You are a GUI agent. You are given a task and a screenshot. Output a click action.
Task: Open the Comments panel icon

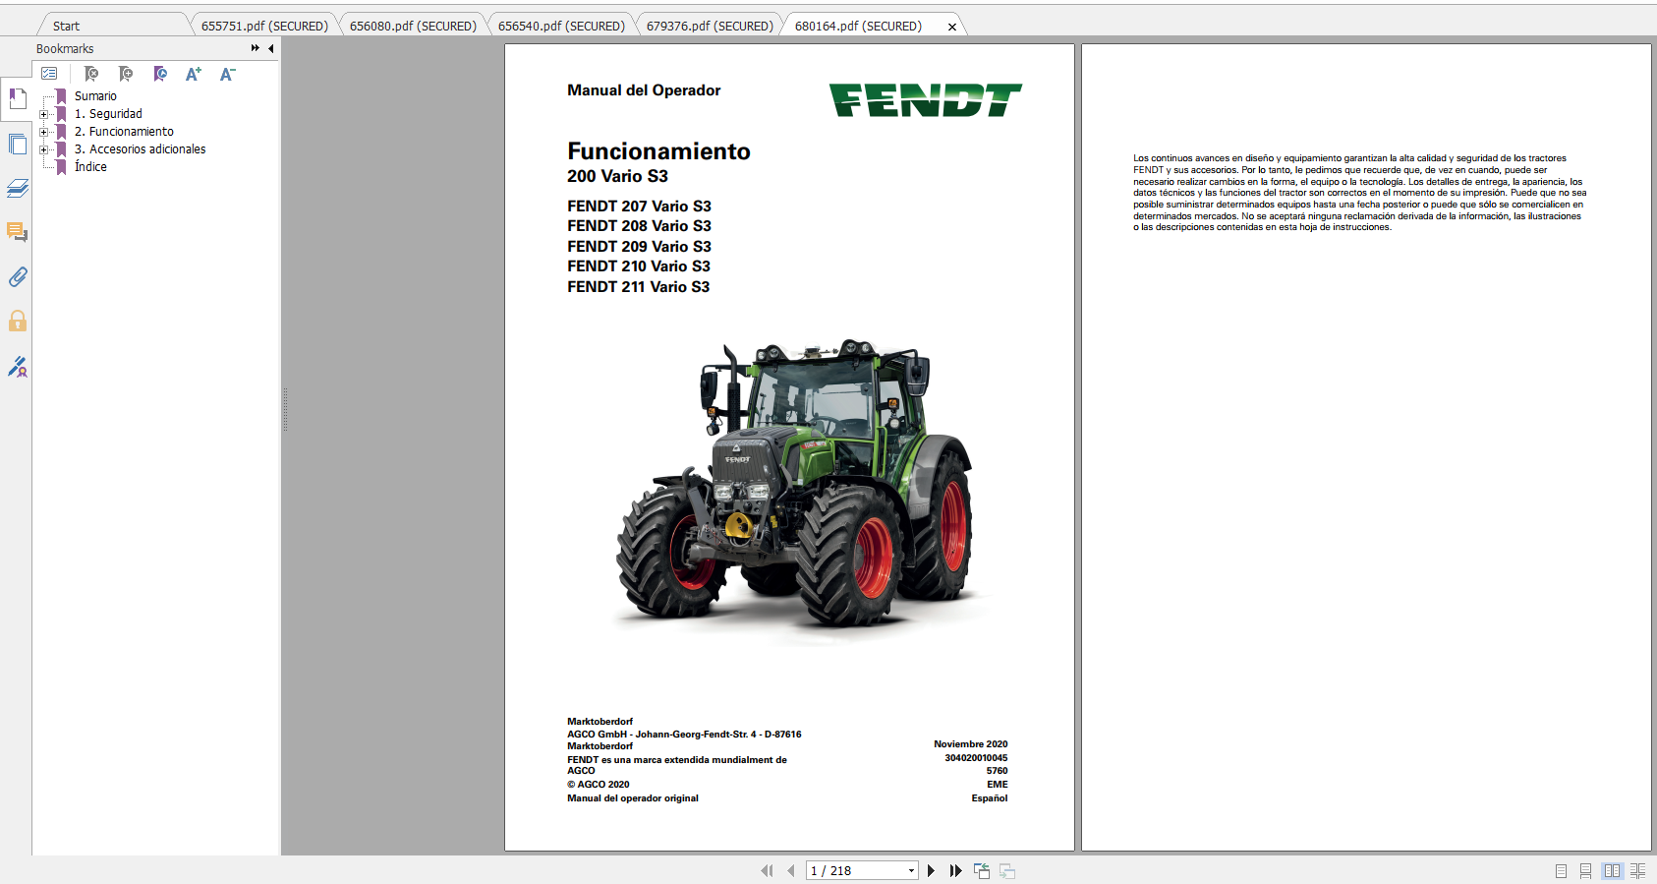[18, 233]
